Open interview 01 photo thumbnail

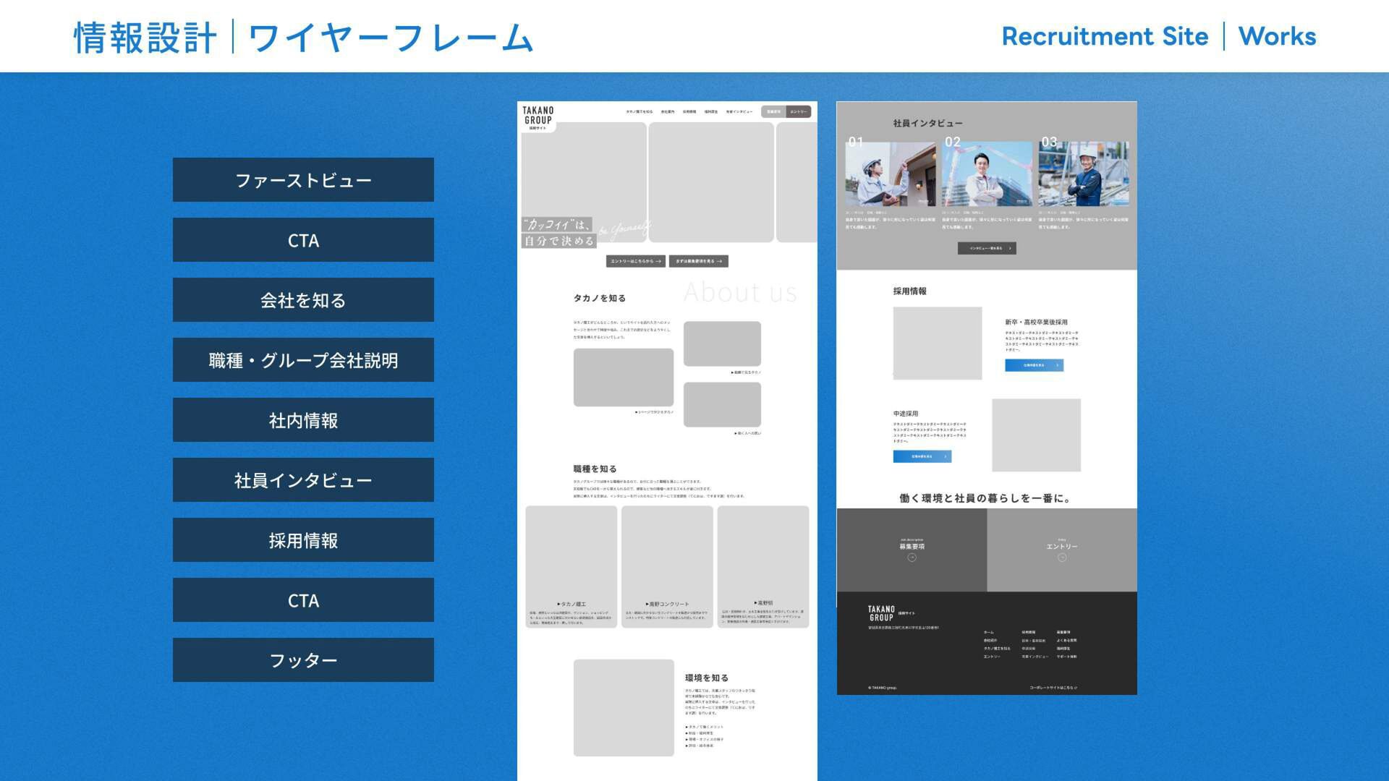890,174
